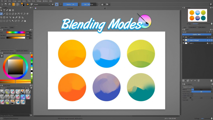Select the Move tool
Image resolution: width=213 pixels, height=120 pixels.
[x=7, y=17]
